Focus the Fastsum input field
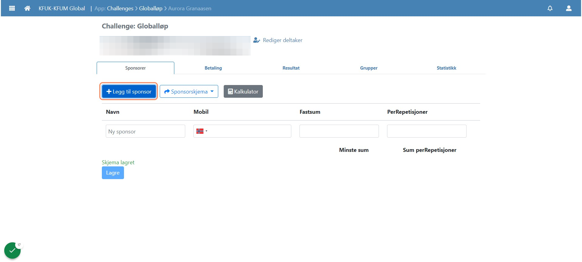Viewport: 582px width, 262px height. (x=339, y=131)
